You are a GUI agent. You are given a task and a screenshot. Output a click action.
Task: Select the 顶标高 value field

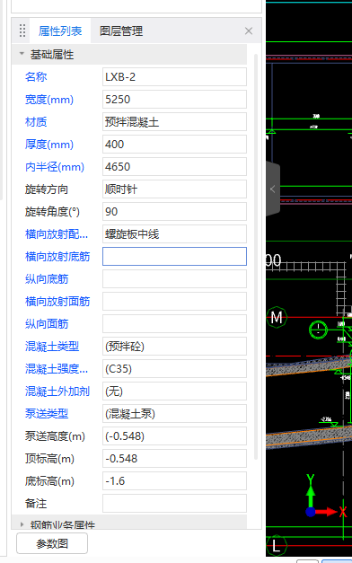pyautogui.click(x=174, y=458)
